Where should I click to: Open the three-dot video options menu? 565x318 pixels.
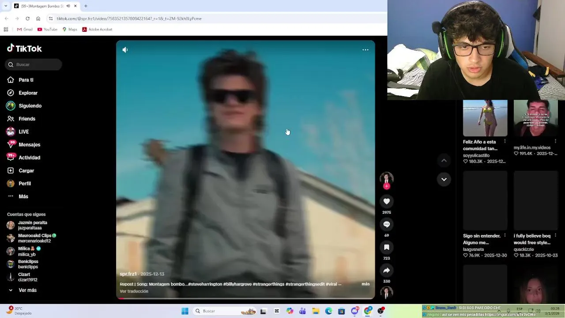365,50
